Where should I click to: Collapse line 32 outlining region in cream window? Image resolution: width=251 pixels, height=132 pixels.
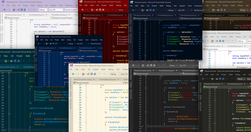tap(86, 122)
